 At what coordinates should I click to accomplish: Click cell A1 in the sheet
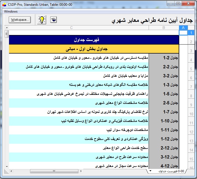pyautogui.click(x=183, y=33)
